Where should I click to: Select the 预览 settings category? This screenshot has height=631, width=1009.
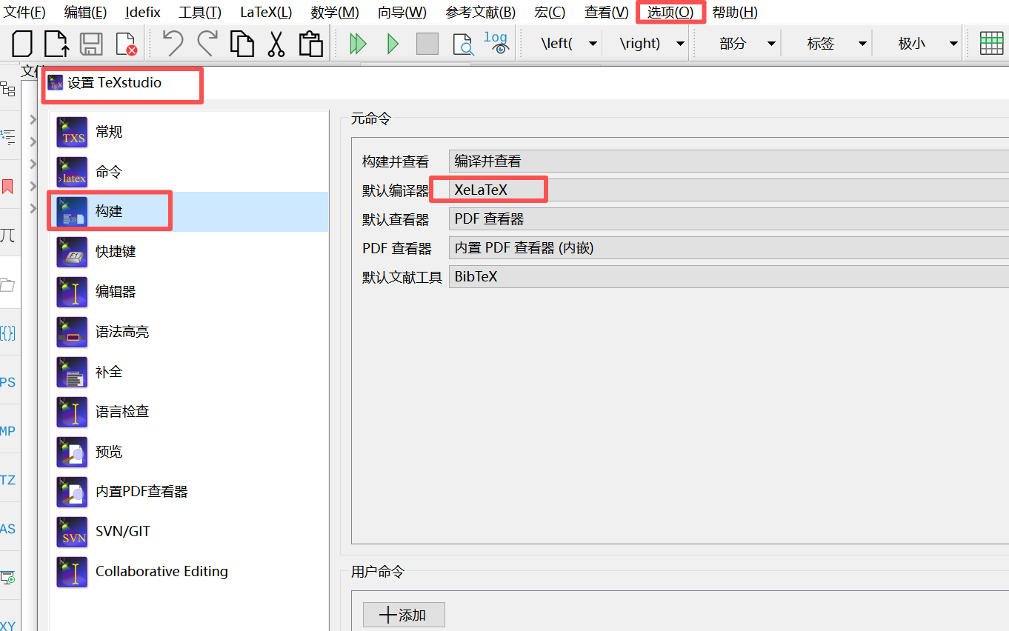coord(189,452)
